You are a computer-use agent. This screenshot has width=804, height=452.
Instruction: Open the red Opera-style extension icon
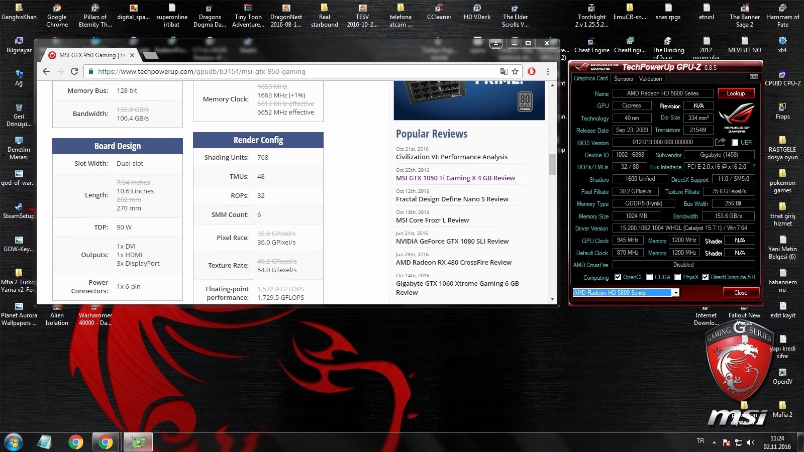pyautogui.click(x=532, y=71)
